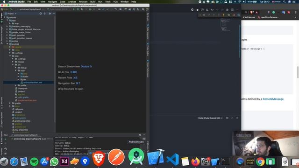The image size is (299, 168).
Task: Open Xcode from the Dock
Action: click(156, 157)
